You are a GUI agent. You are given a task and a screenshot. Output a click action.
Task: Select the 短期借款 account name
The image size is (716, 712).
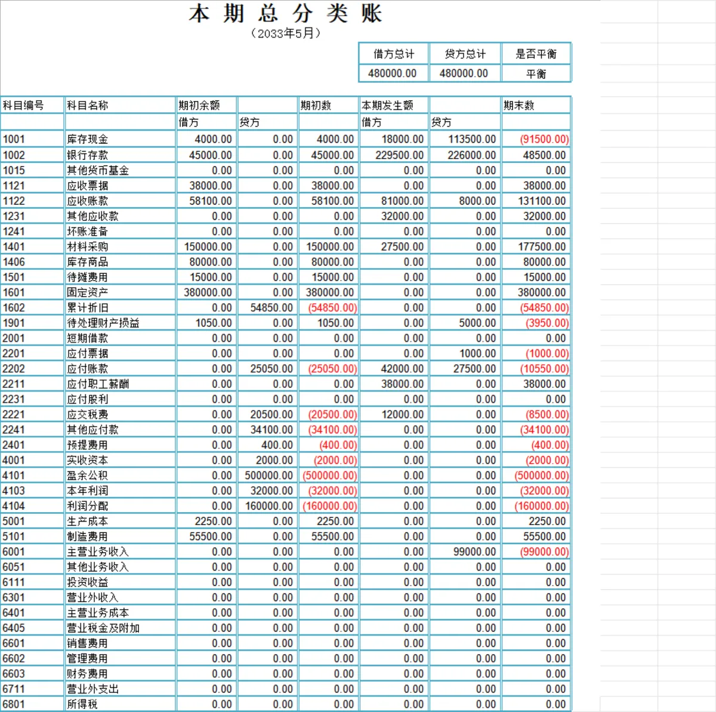click(88, 338)
